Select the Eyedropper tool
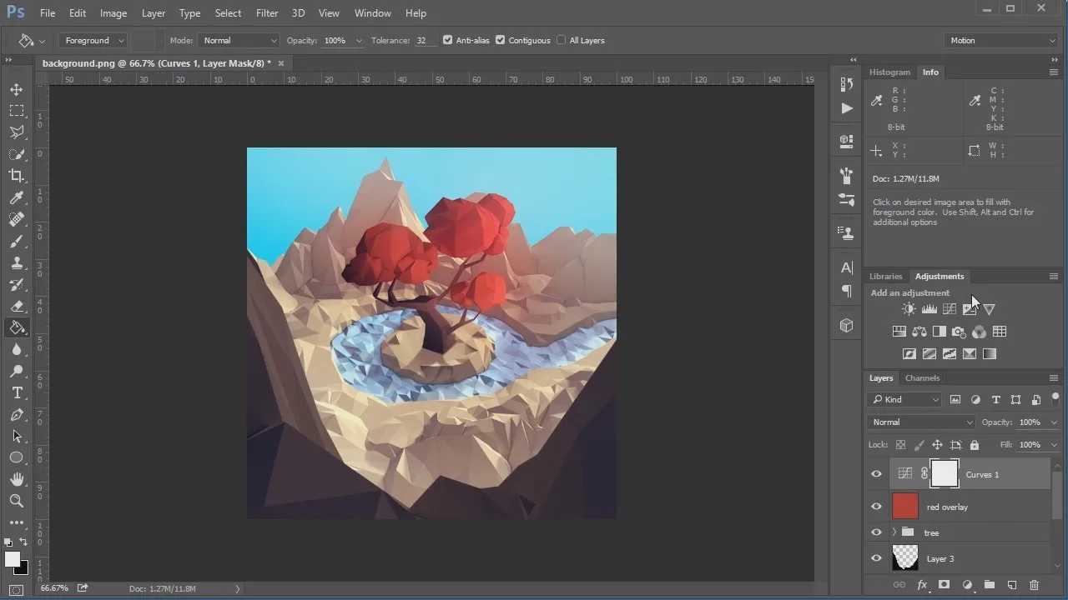1068x600 pixels. tap(17, 197)
